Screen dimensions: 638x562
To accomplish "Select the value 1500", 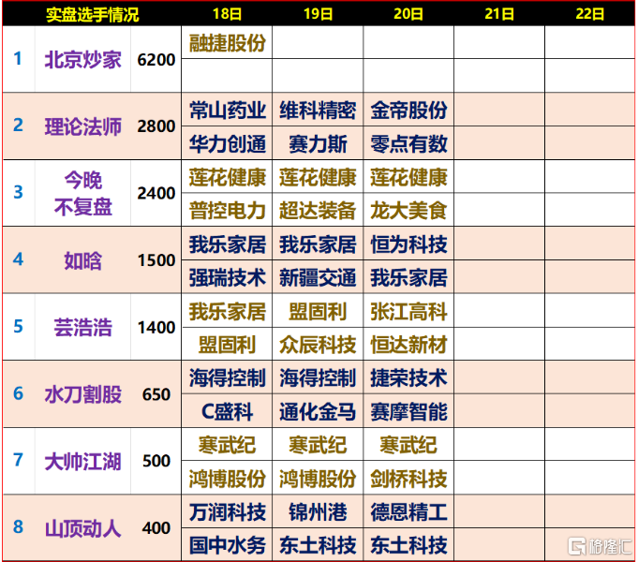I will pos(156,260).
